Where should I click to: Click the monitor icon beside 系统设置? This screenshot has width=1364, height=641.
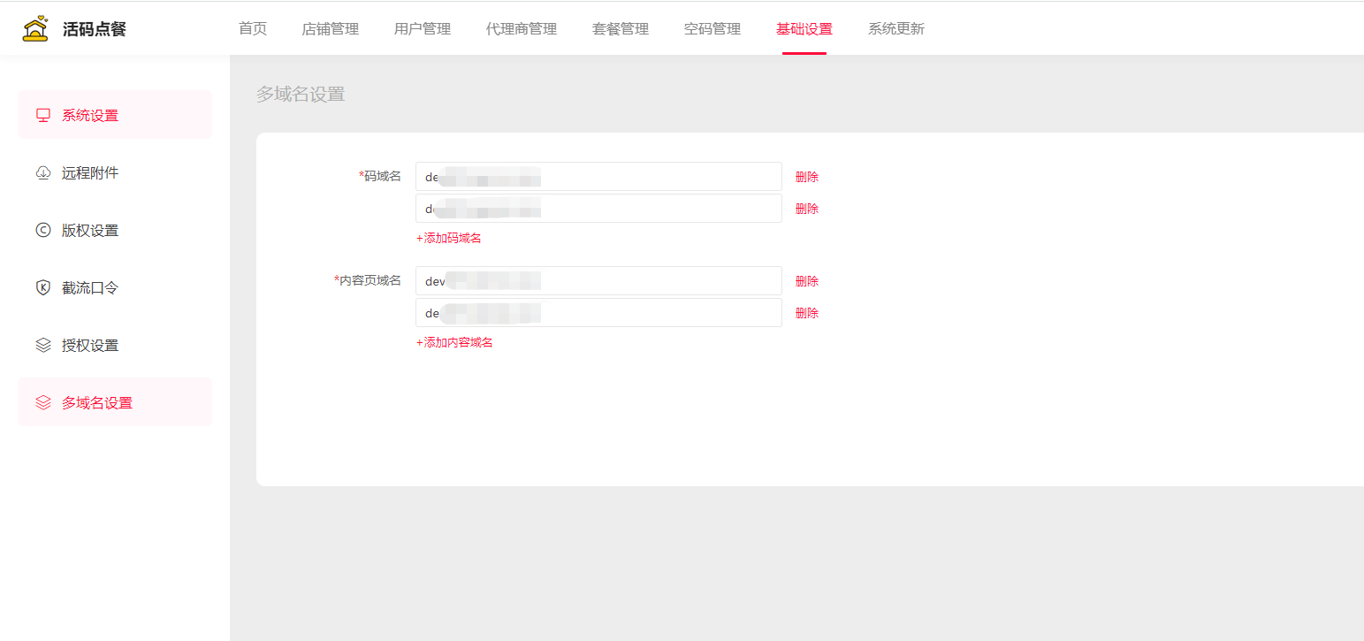pyautogui.click(x=42, y=115)
